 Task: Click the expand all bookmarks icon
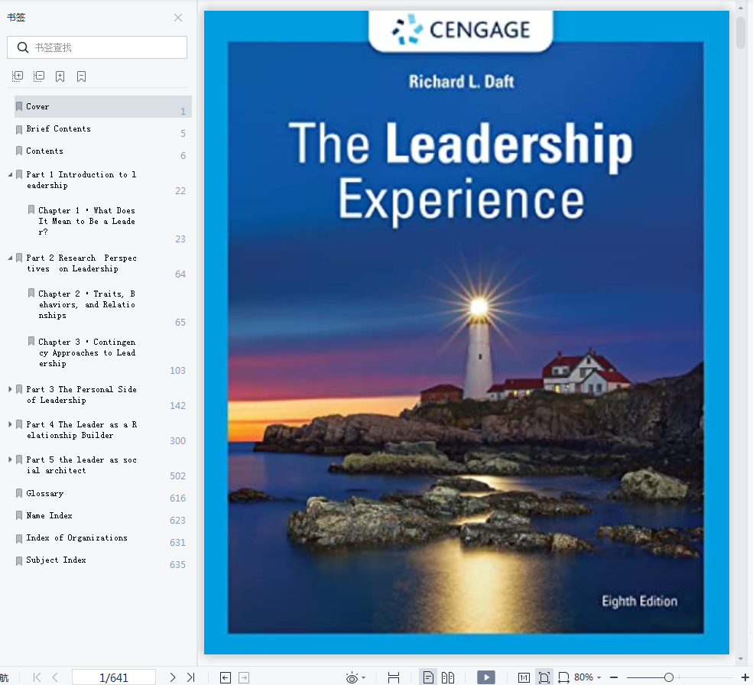tap(18, 76)
